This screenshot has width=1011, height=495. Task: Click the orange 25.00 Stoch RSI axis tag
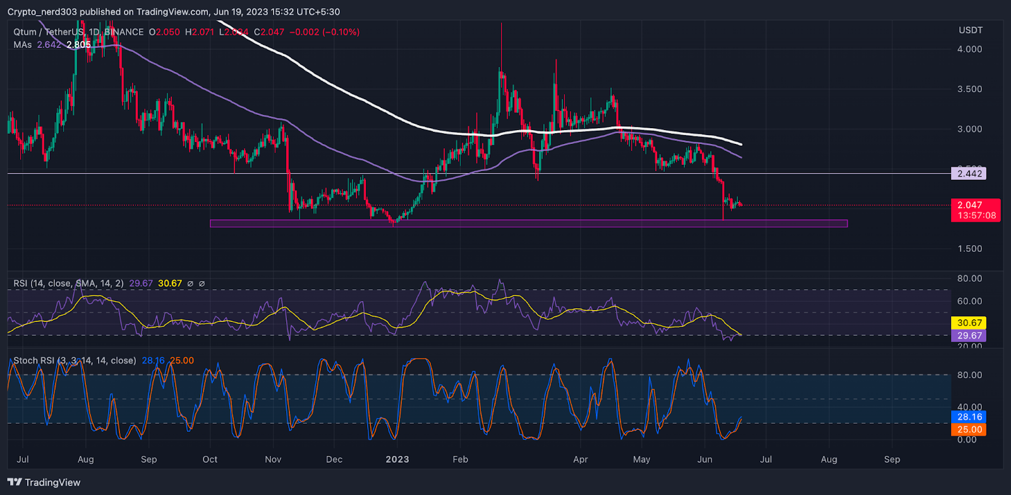(969, 429)
